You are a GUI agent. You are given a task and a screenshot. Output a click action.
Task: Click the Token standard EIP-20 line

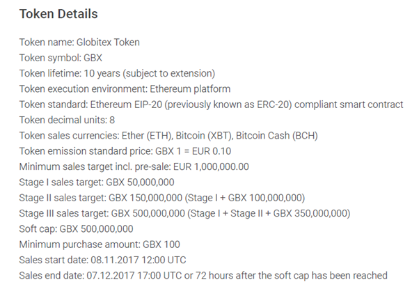pyautogui.click(x=211, y=104)
